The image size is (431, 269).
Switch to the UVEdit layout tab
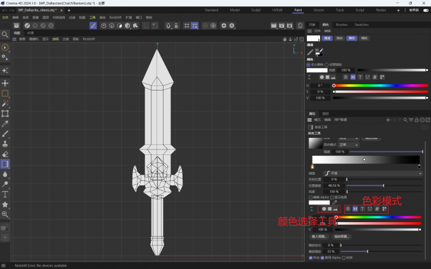[277, 10]
